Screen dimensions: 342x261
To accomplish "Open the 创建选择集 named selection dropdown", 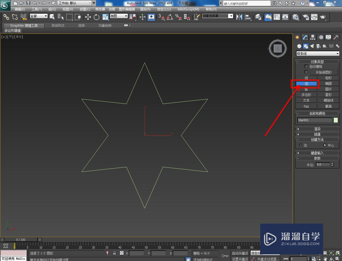I will coord(217,16).
